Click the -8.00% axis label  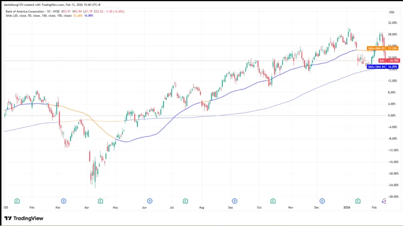tap(392, 139)
